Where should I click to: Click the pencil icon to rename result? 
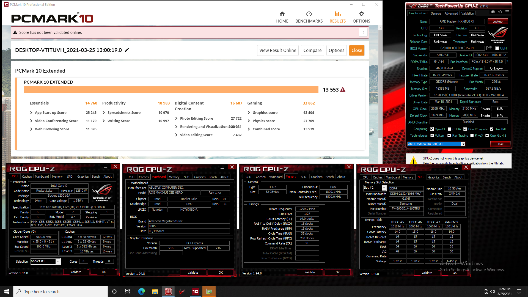127,50
